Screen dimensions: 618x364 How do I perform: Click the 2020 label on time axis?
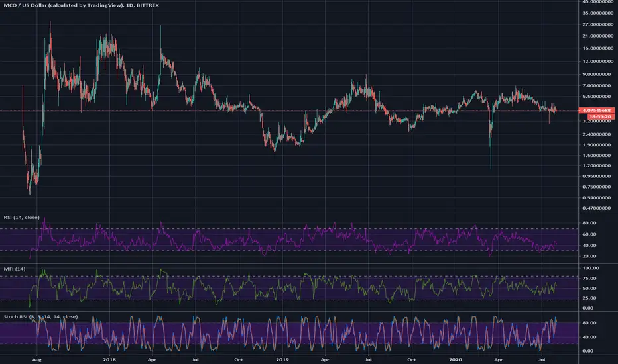[456, 359]
